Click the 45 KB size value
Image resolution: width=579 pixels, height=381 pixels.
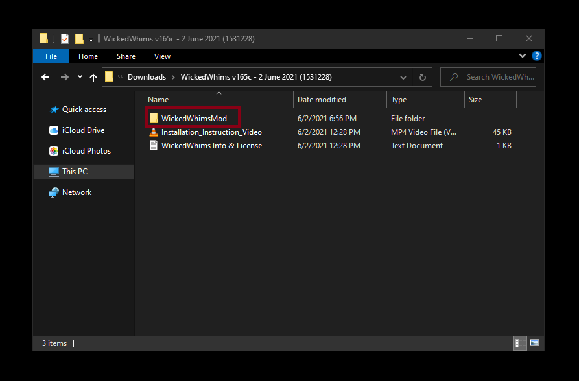tap(502, 132)
